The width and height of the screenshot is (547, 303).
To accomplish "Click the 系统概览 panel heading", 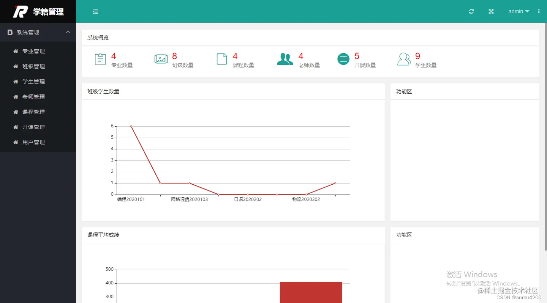I will tap(98, 38).
